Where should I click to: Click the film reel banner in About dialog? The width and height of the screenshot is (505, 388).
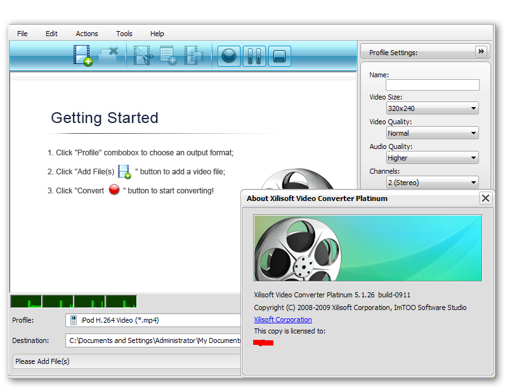tap(368, 248)
